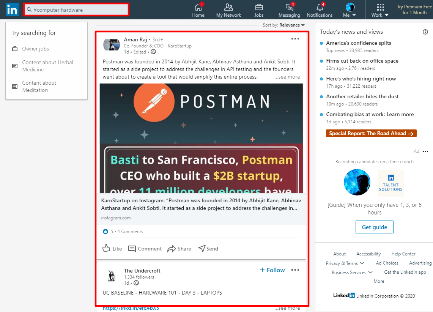Open the Me profile menu

pyautogui.click(x=350, y=10)
